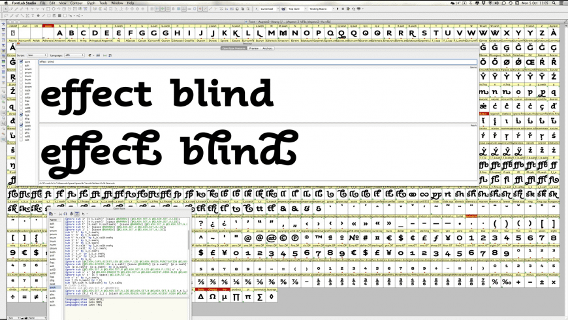Select the swsh feature in OpenType list

(53, 287)
